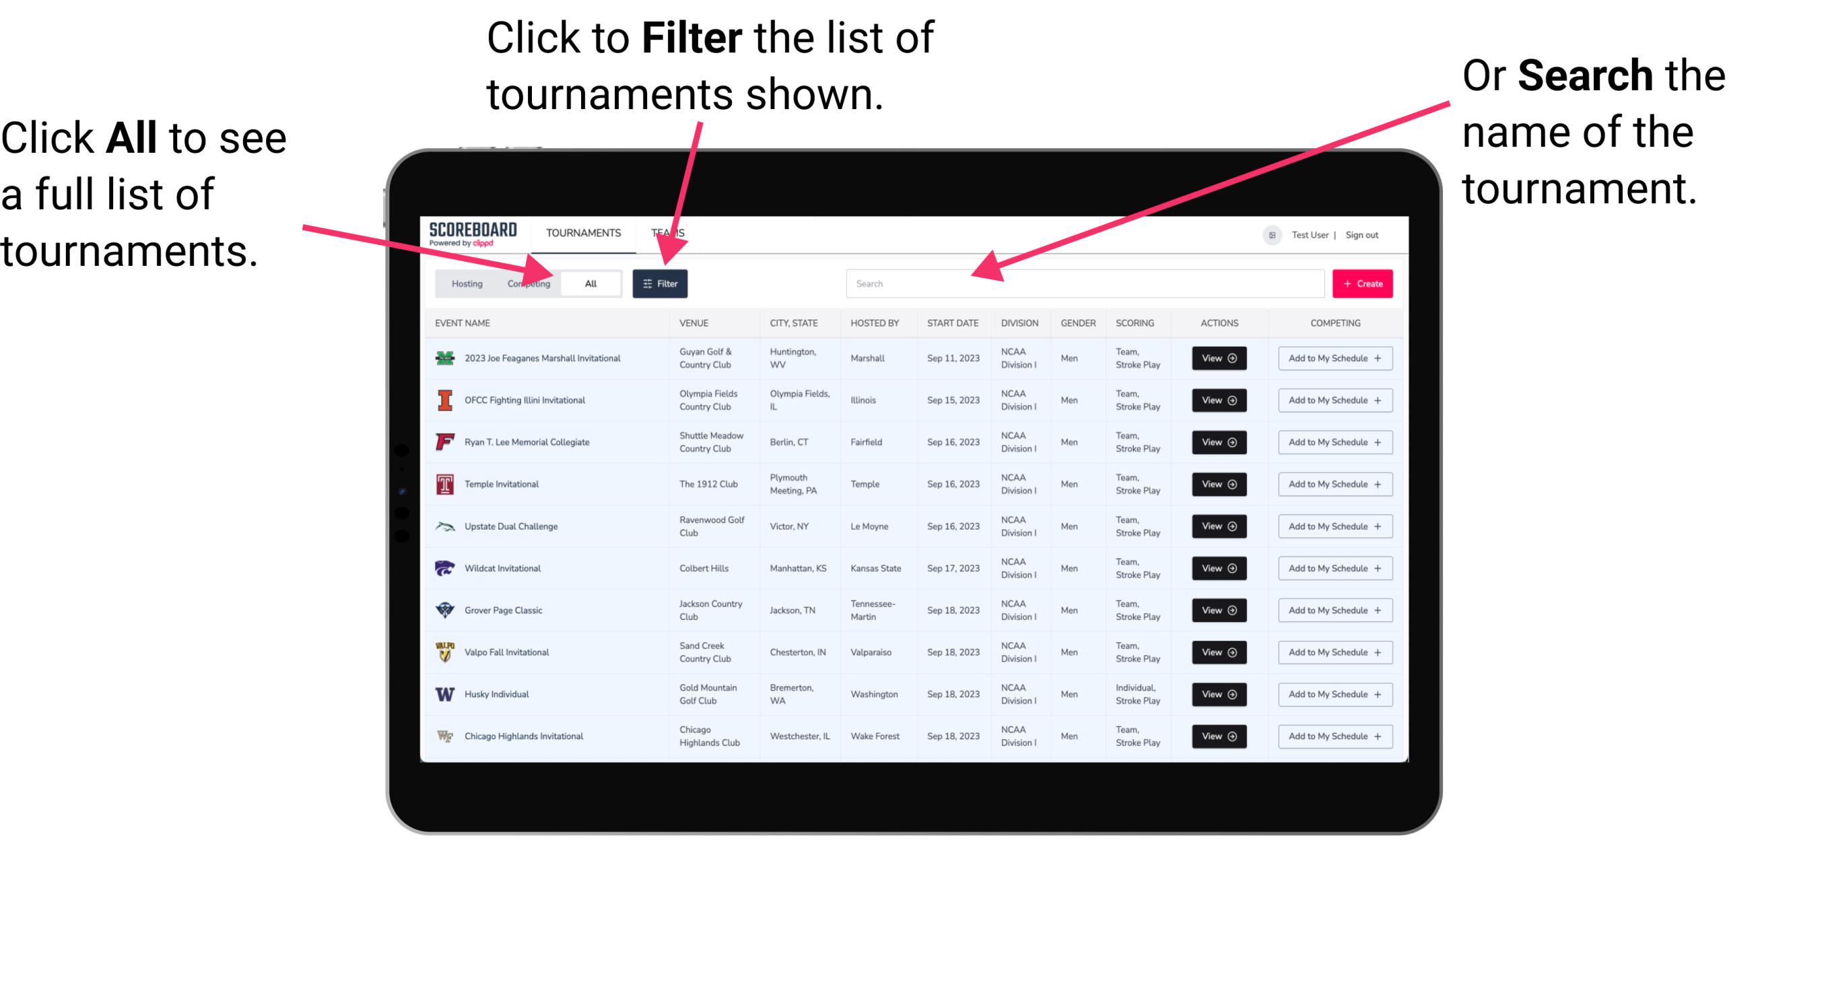Screen dimensions: 1826x982
Task: Click the Create new tournament button
Action: point(1363,283)
